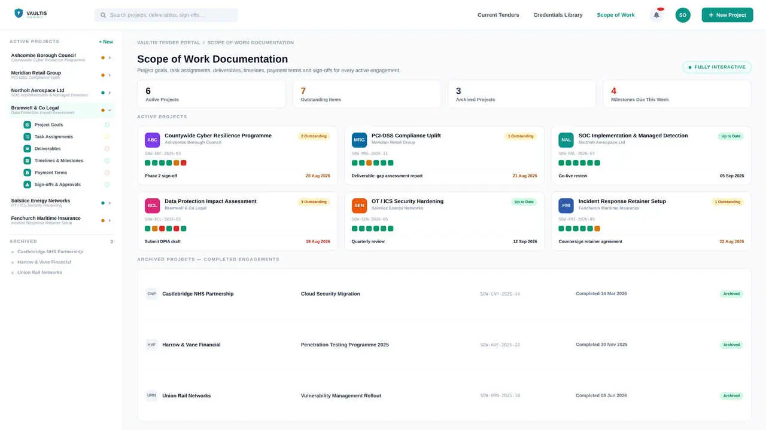Collapse the Bramwell & Co Legal project
766x430 pixels.
[x=110, y=110]
